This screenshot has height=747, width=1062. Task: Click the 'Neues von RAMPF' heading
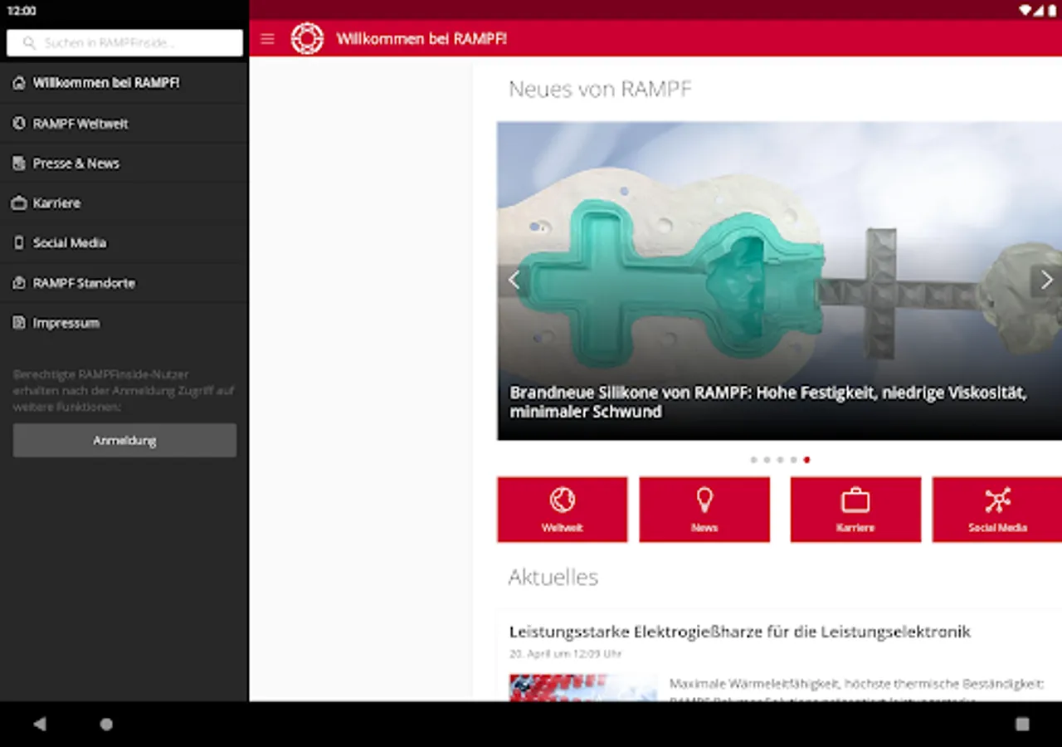pos(600,89)
